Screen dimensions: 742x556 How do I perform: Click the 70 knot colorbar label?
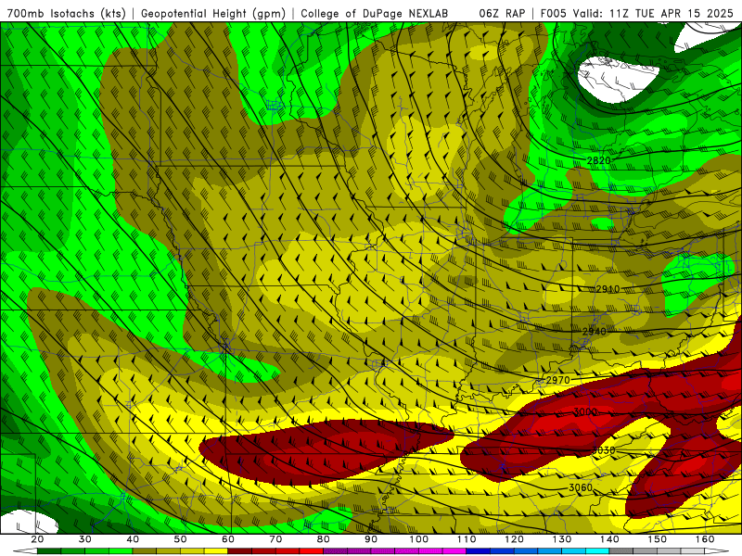tap(275, 539)
